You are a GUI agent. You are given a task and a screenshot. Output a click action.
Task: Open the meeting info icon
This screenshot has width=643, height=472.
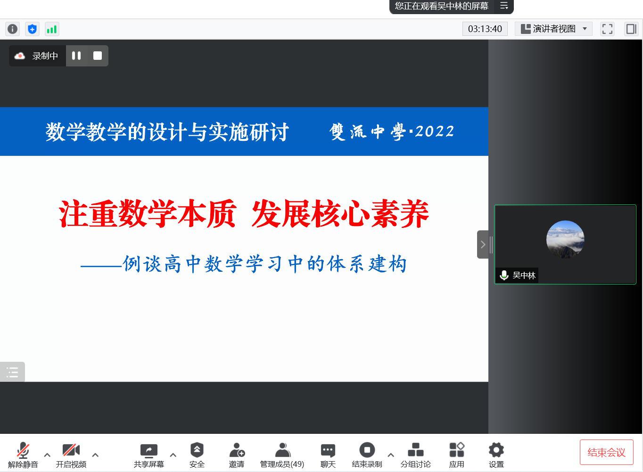(12, 29)
